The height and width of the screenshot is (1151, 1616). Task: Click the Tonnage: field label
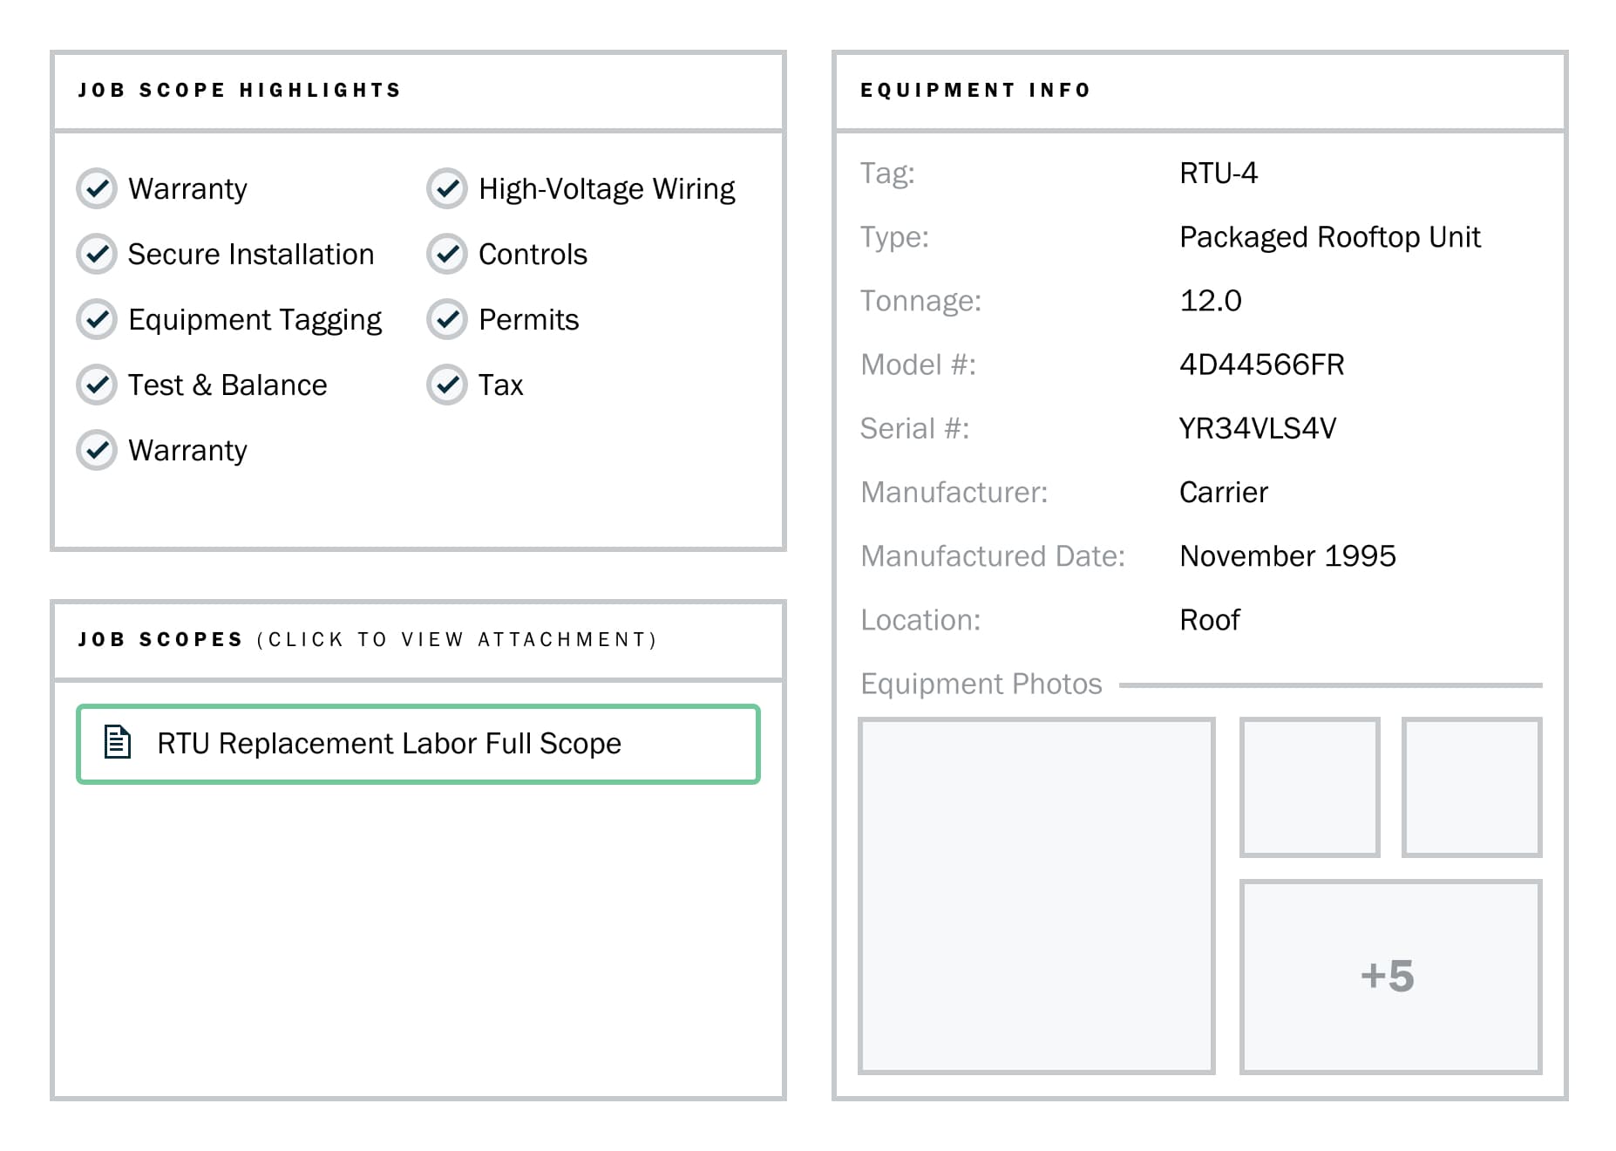tap(920, 300)
